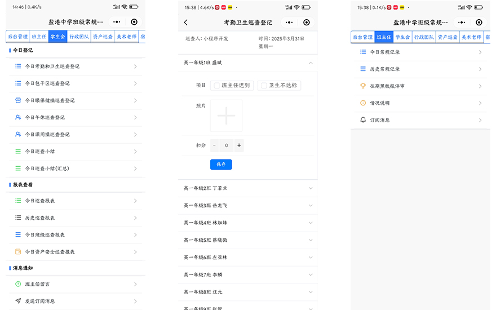Screen dimensions: 496x310
Task: Open the 今日常规记录 entry
Action: pos(420,52)
